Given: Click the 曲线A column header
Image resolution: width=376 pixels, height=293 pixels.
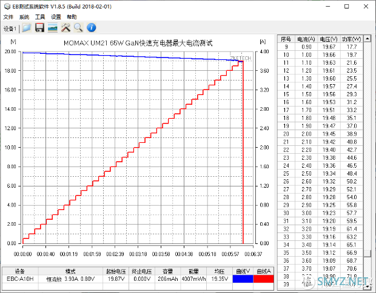Looking at the screenshot, I should 264,271.
